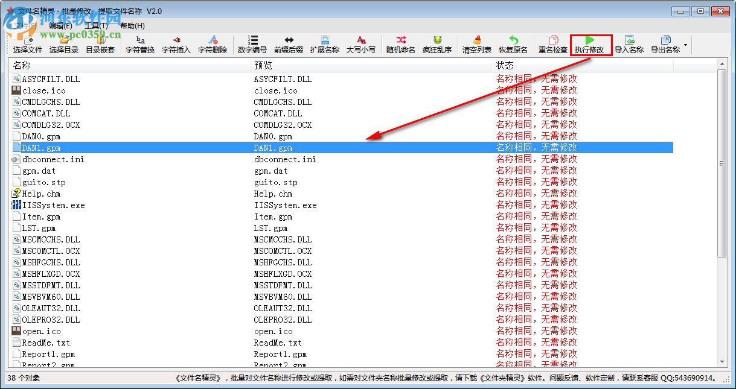
Task: Open the 导入名称 import tool
Action: click(629, 45)
